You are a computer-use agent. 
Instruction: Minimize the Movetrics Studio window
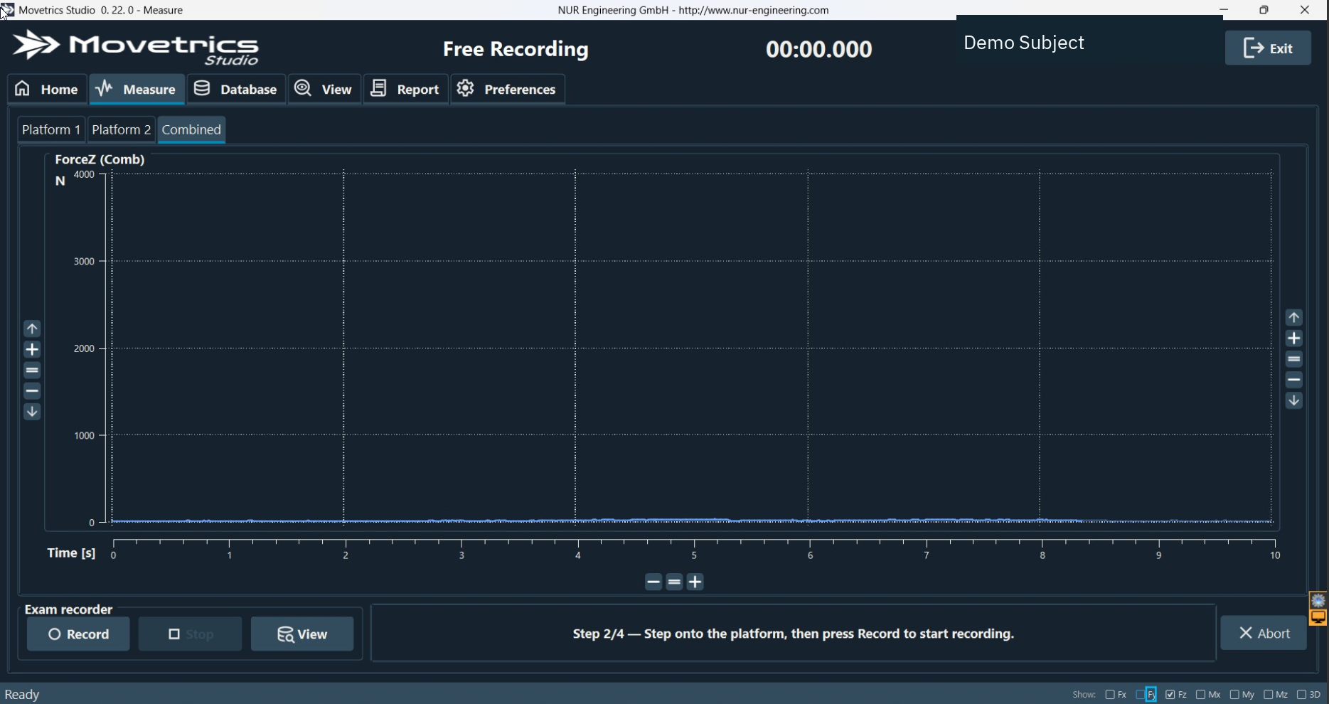pos(1224,10)
